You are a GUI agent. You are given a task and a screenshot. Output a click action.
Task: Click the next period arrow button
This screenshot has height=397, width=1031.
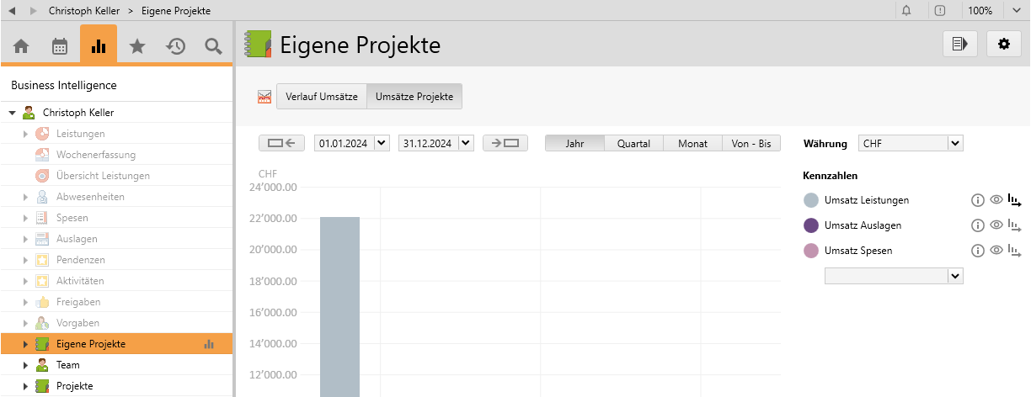tap(505, 143)
